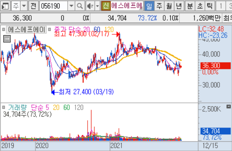232x151 pixels.
Task: Click the stock code field 056190
Action: [x=54, y=6]
